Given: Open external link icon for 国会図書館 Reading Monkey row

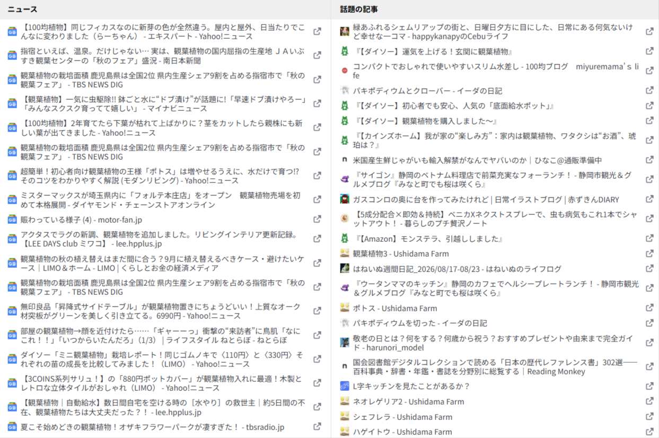Looking at the screenshot, I should pyautogui.click(x=649, y=366).
